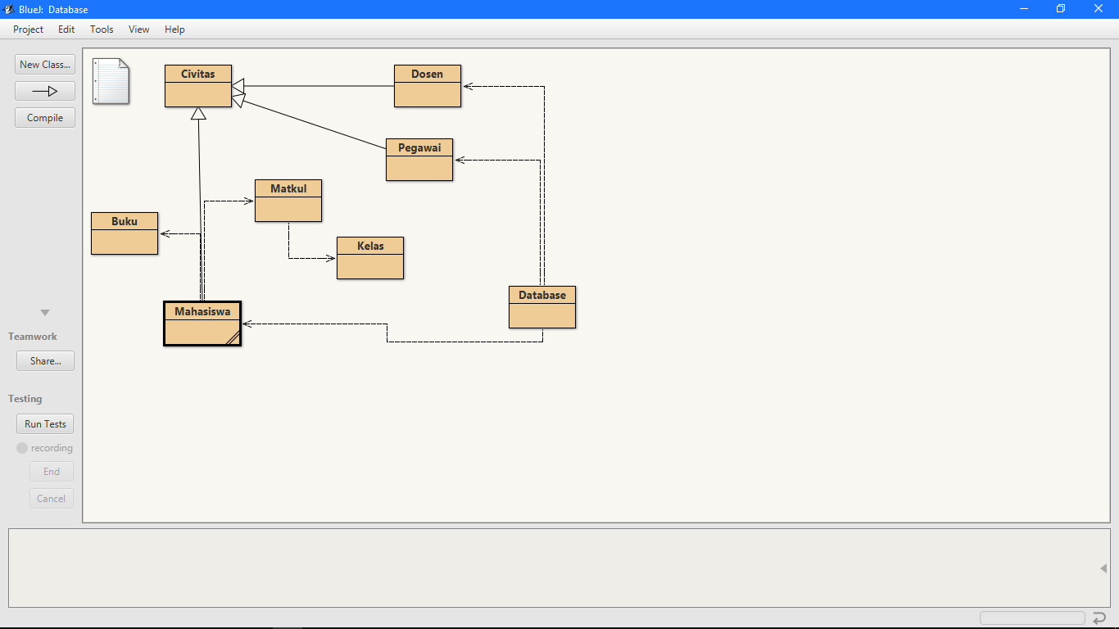Click the text input field at bottom right
The height and width of the screenshot is (629, 1119).
tap(1031, 618)
